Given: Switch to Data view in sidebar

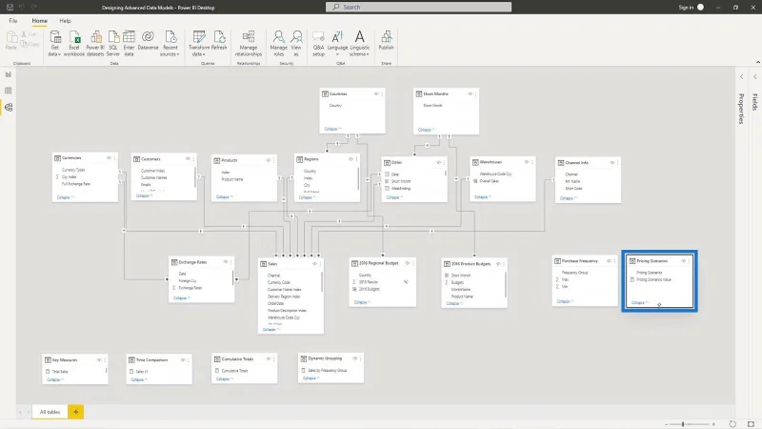Looking at the screenshot, I should (x=9, y=91).
